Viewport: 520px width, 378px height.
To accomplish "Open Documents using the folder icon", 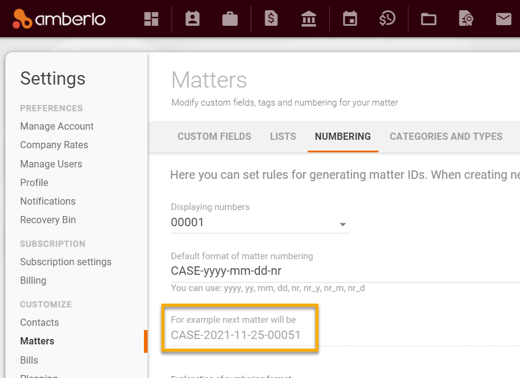I will pos(428,19).
